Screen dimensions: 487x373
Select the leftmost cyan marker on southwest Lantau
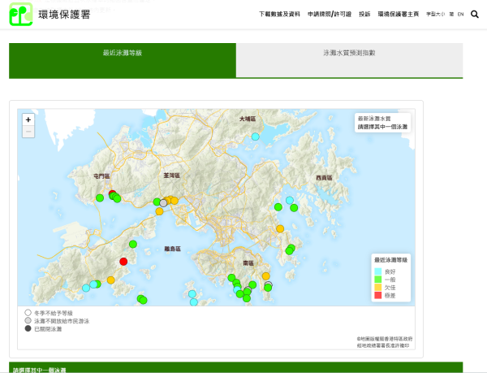(86, 288)
